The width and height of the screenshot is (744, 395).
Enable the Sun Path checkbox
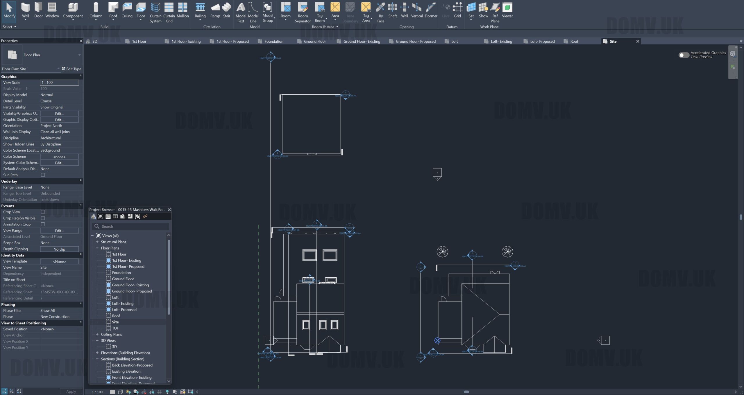(x=43, y=175)
